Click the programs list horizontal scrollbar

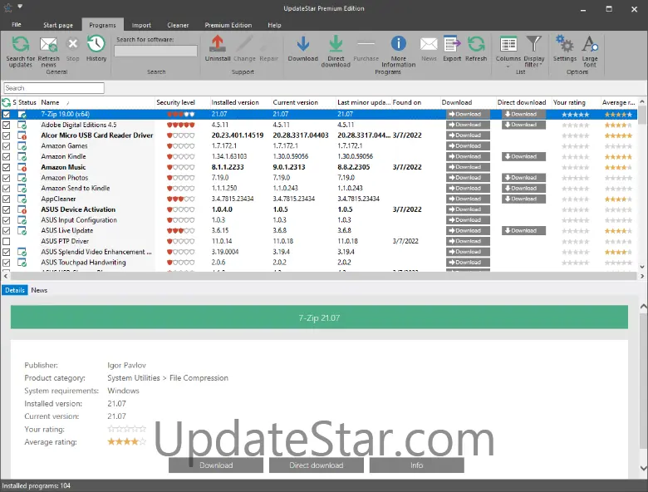pyautogui.click(x=323, y=276)
